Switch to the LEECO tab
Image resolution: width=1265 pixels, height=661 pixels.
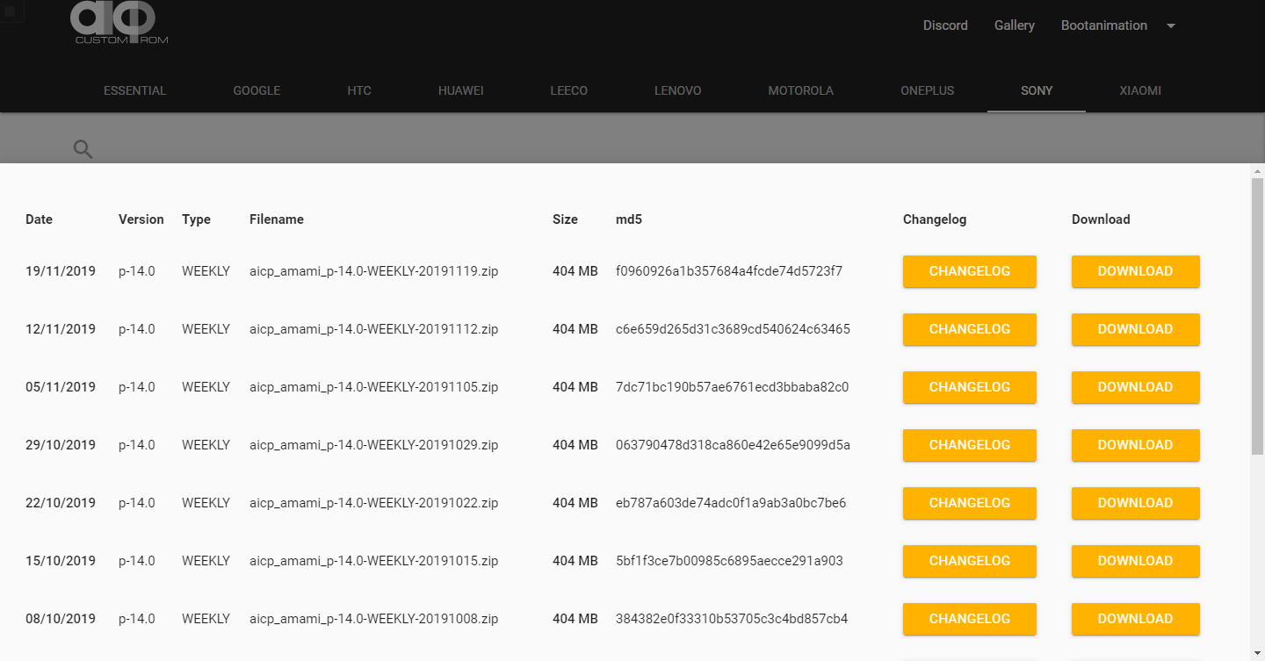click(x=569, y=90)
